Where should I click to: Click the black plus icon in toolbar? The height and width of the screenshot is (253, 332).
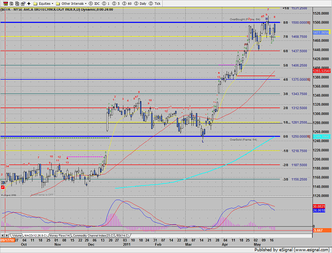pyautogui.click(x=29, y=4)
